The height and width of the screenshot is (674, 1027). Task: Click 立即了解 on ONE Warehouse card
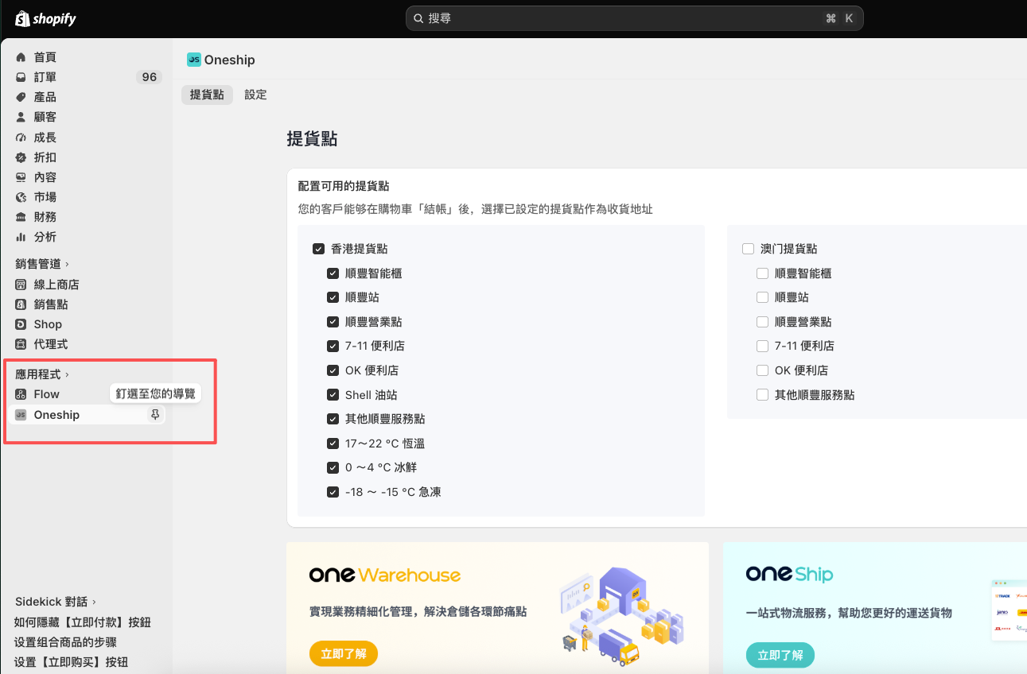(344, 654)
